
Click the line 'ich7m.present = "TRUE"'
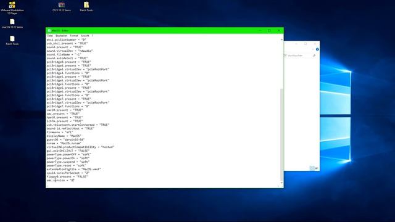click(x=65, y=121)
